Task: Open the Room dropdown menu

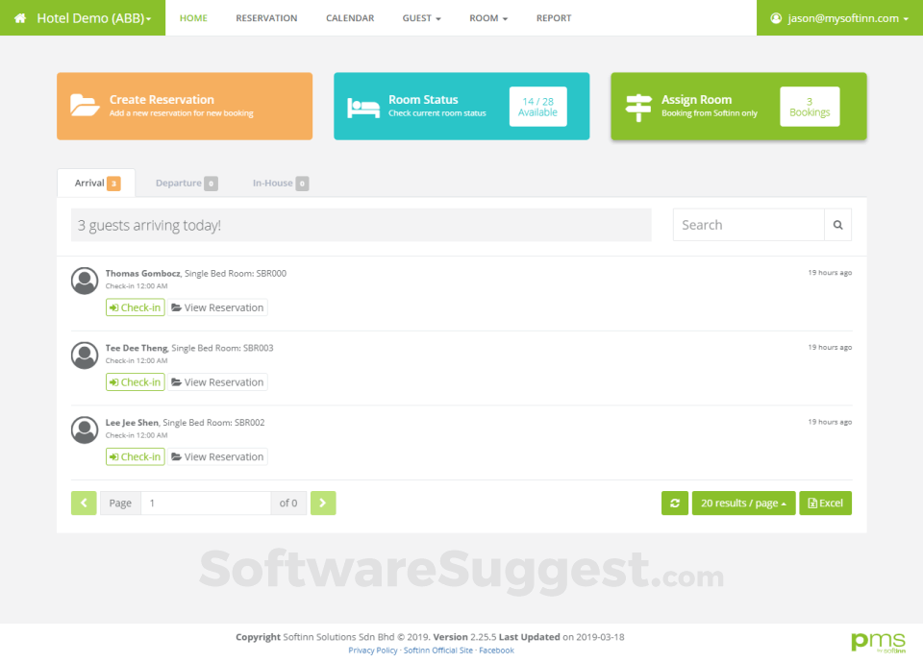Action: point(487,17)
